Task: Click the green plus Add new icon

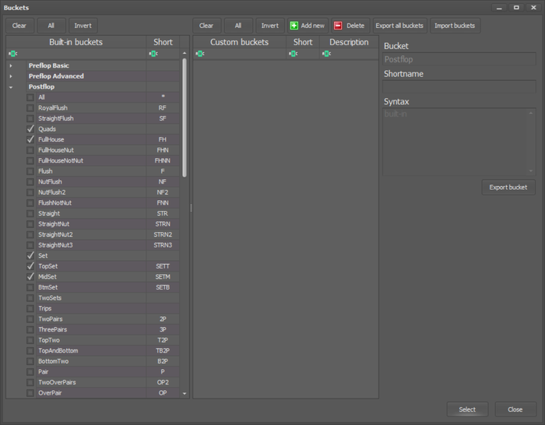Action: 294,26
